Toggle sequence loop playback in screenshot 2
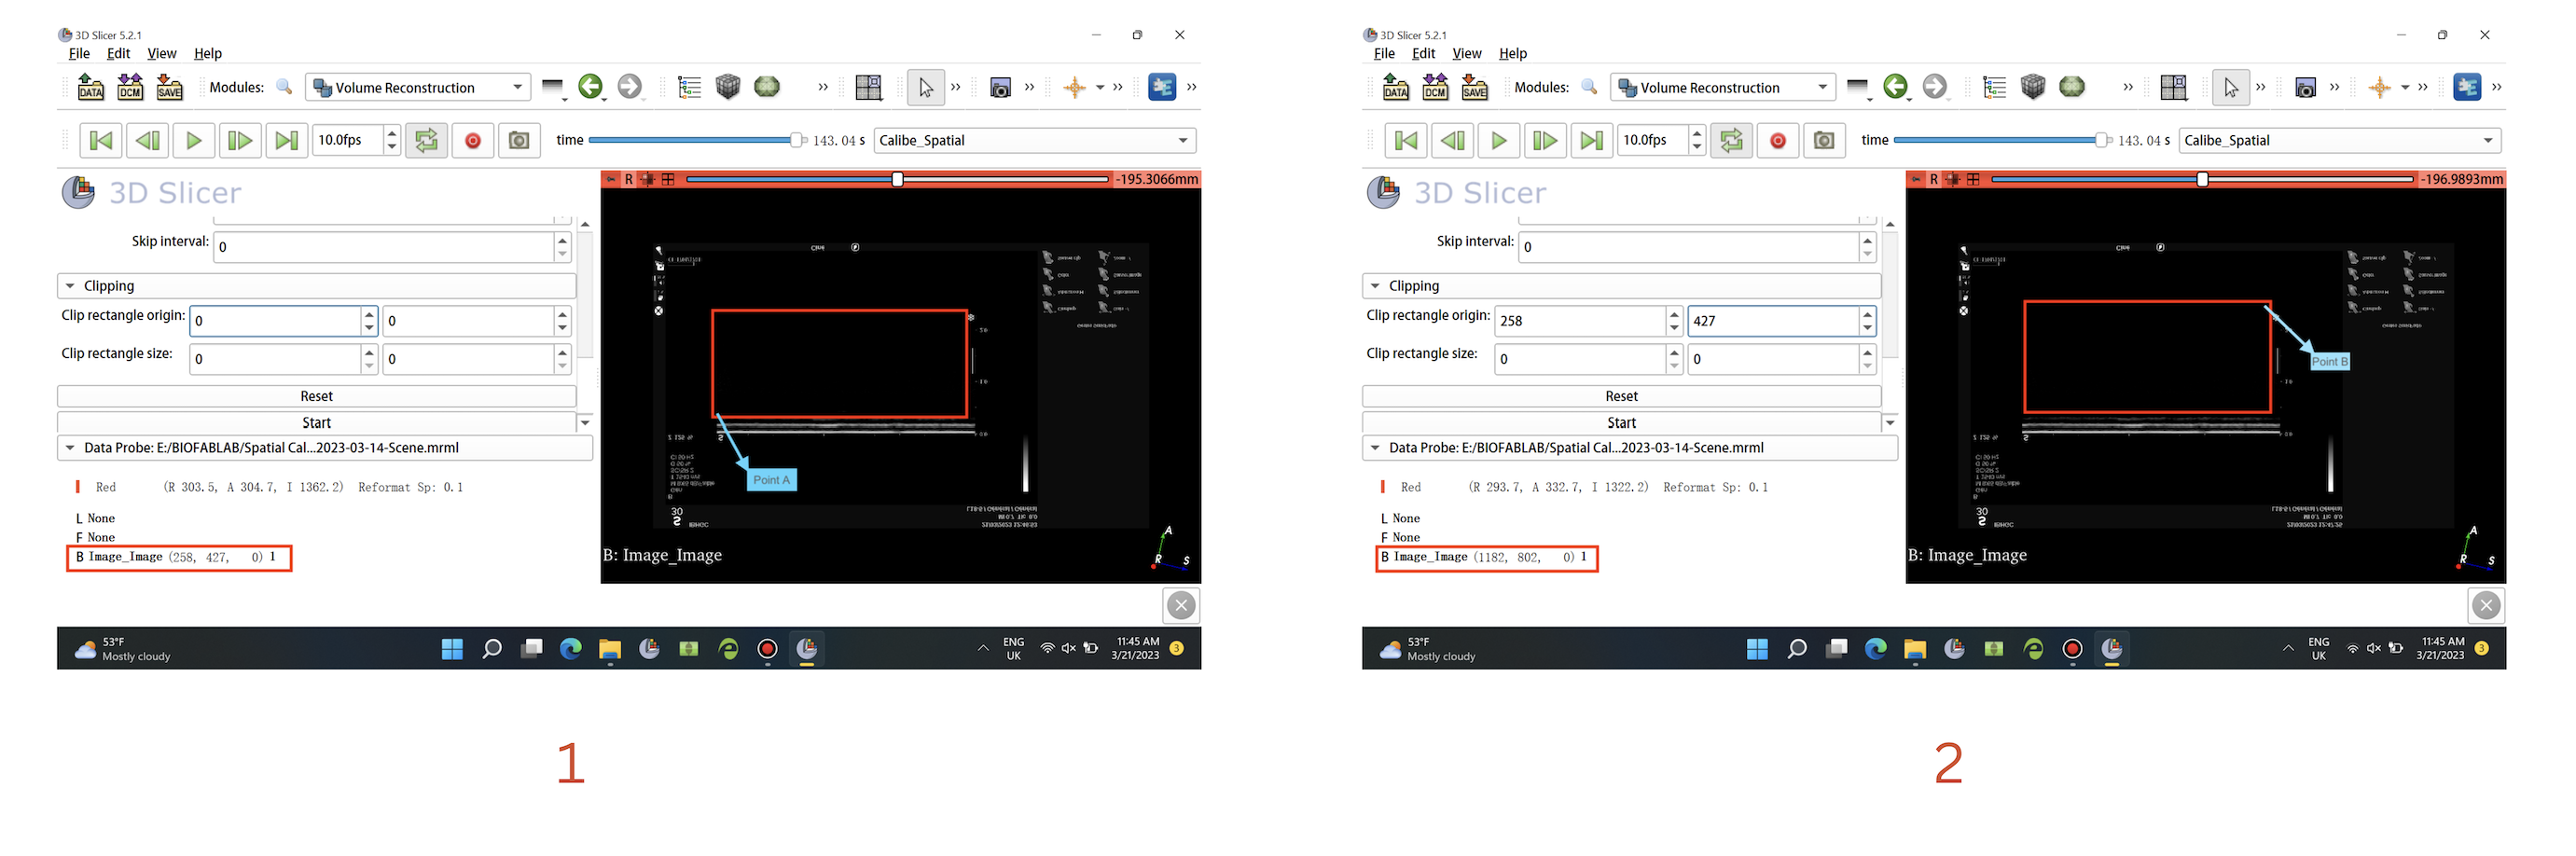This screenshot has width=2576, height=856. click(x=1732, y=141)
